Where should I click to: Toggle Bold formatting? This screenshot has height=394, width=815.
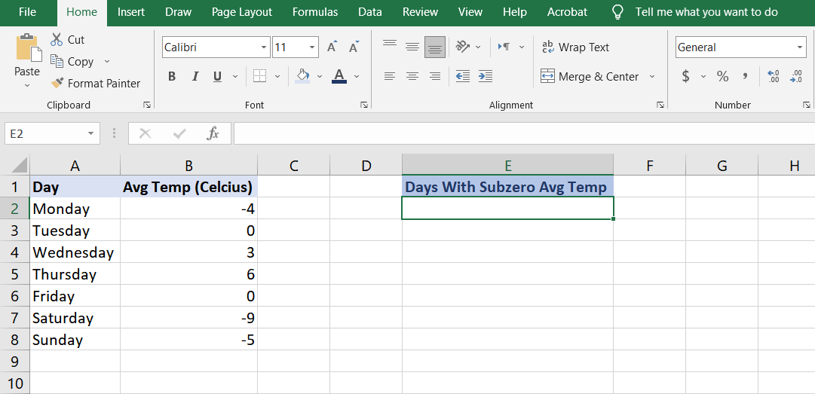coord(172,76)
